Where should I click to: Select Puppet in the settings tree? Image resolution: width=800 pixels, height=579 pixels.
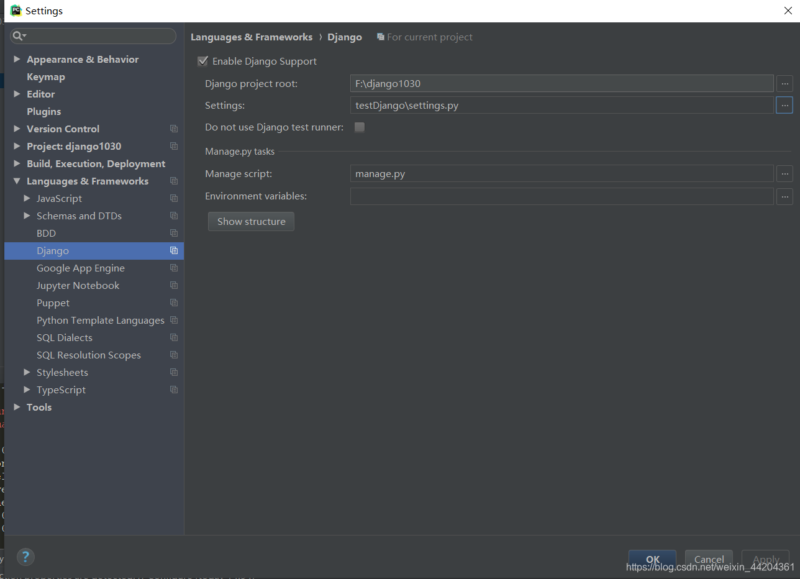[53, 303]
